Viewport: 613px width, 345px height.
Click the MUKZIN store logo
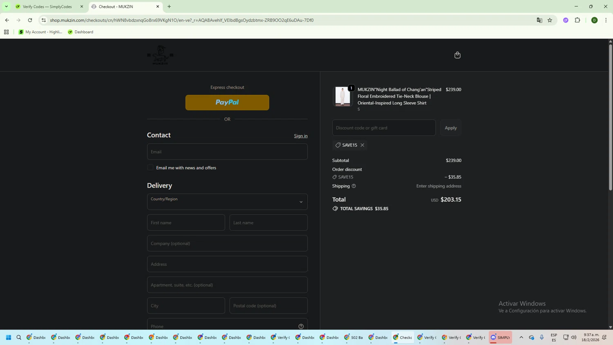click(x=160, y=55)
